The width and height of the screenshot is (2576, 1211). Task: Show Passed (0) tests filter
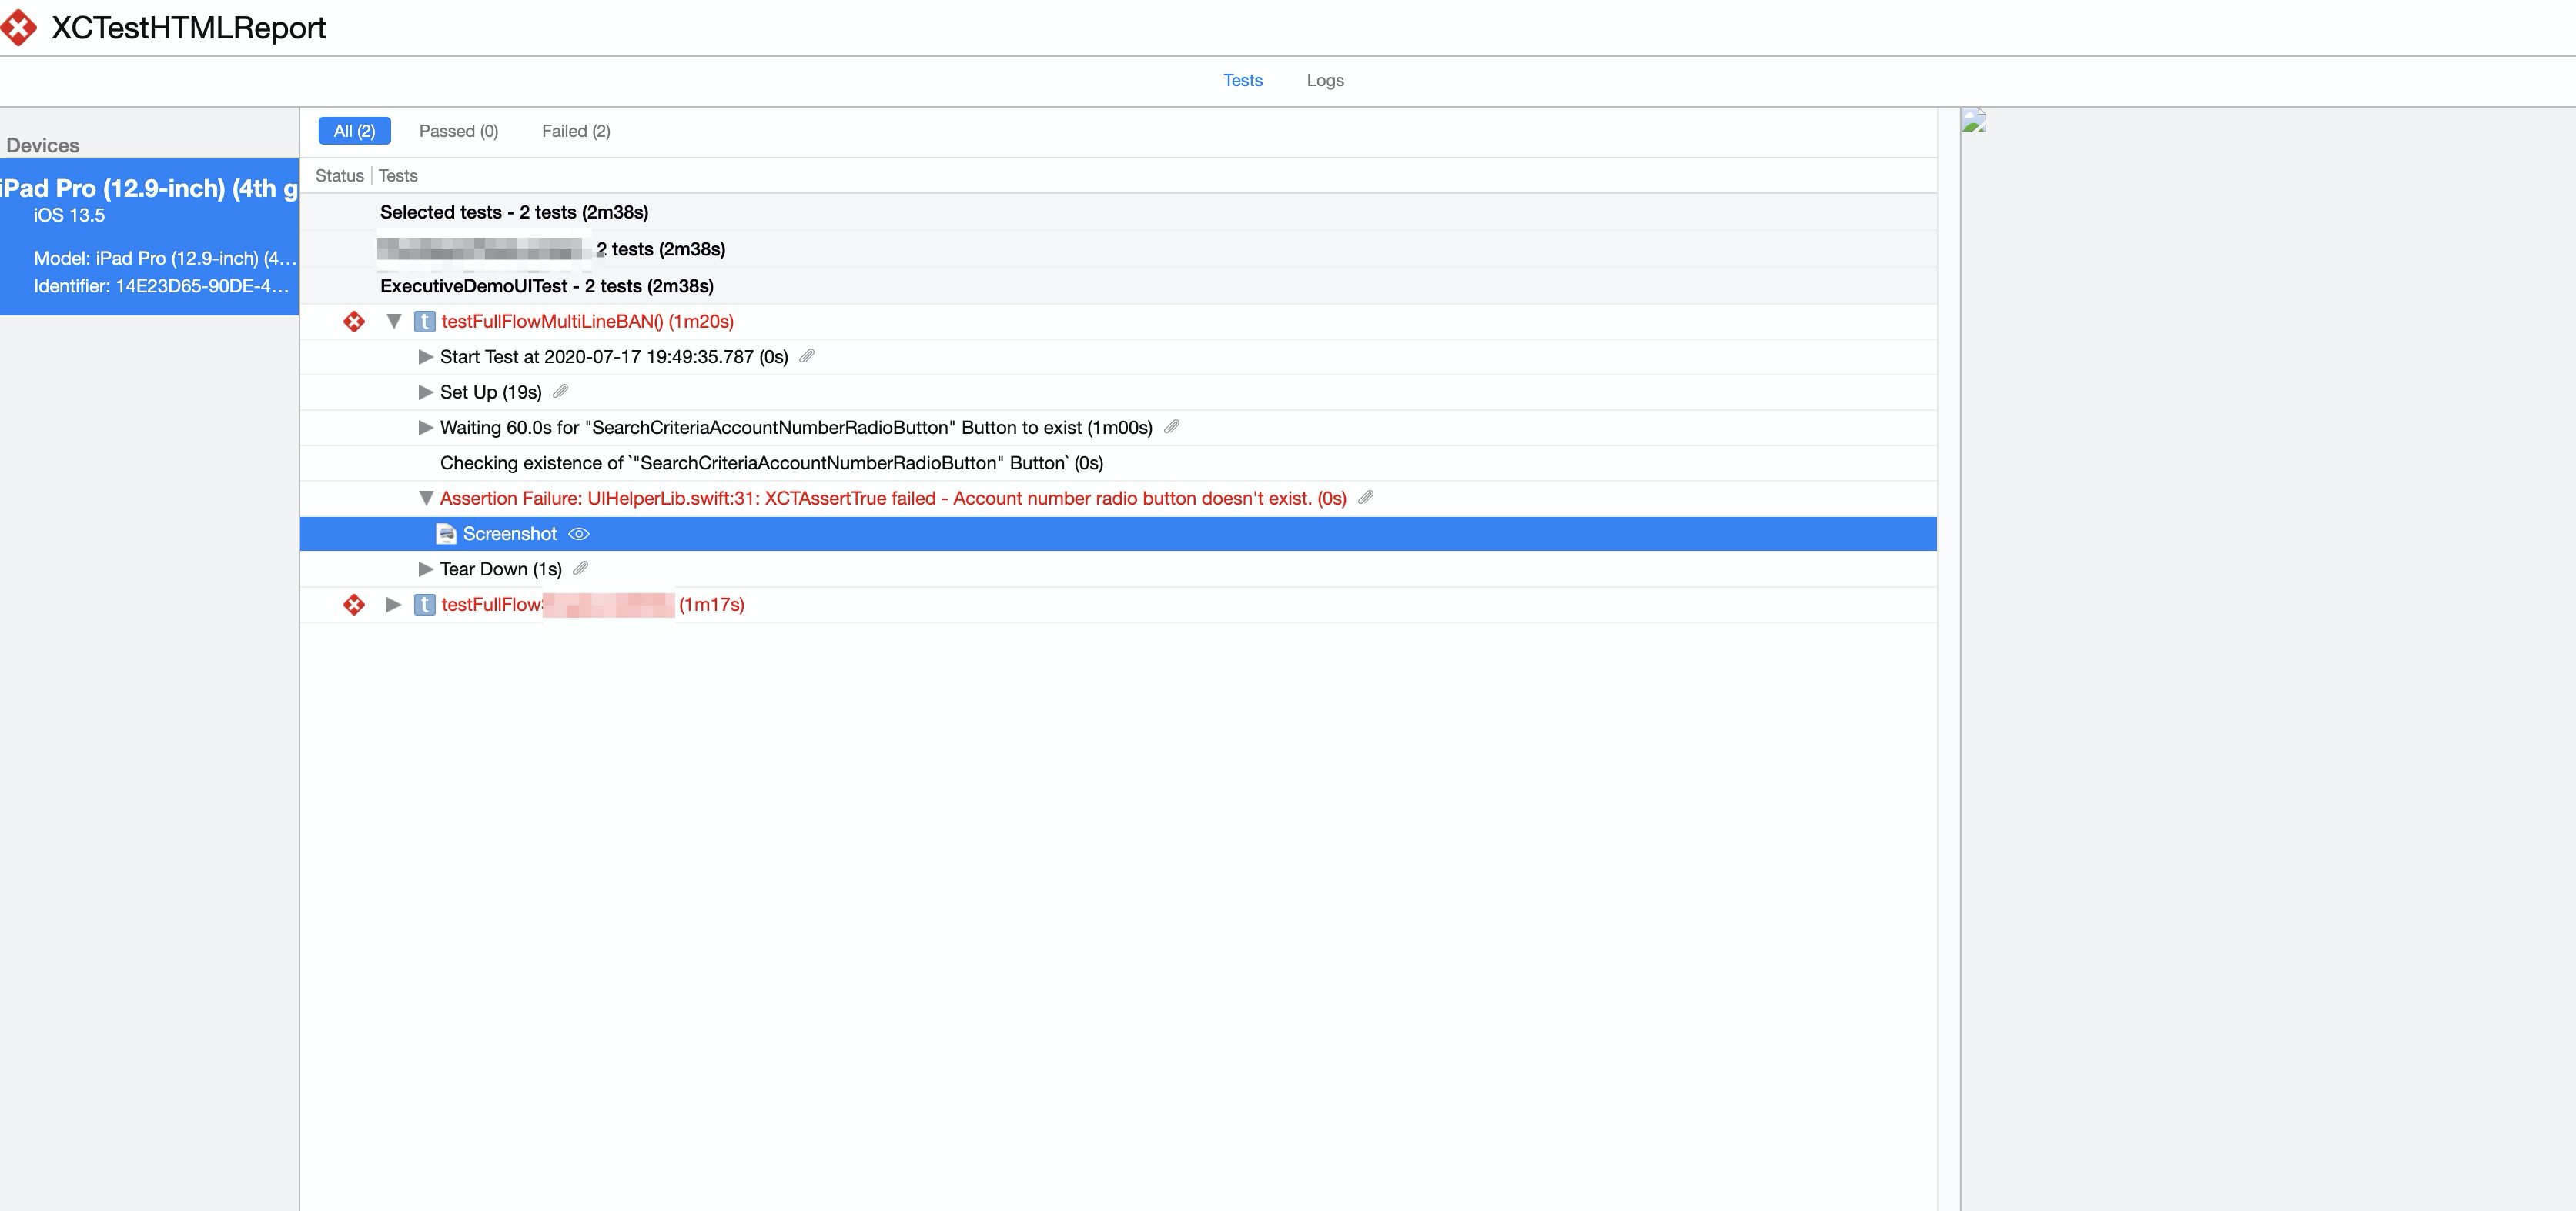pos(458,131)
